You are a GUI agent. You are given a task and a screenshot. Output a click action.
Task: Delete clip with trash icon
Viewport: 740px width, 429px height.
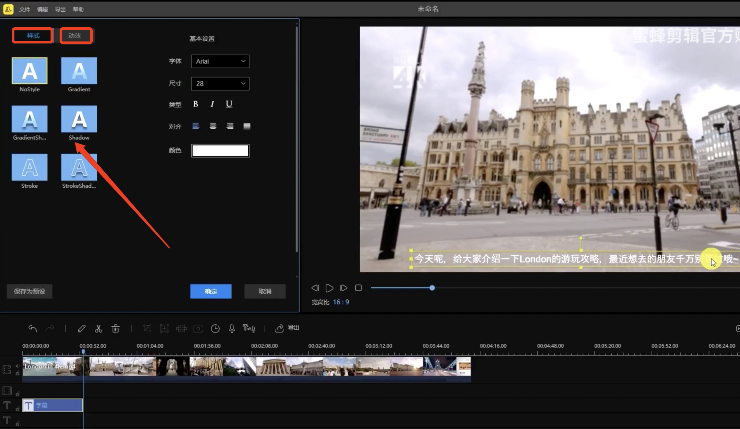[116, 329]
